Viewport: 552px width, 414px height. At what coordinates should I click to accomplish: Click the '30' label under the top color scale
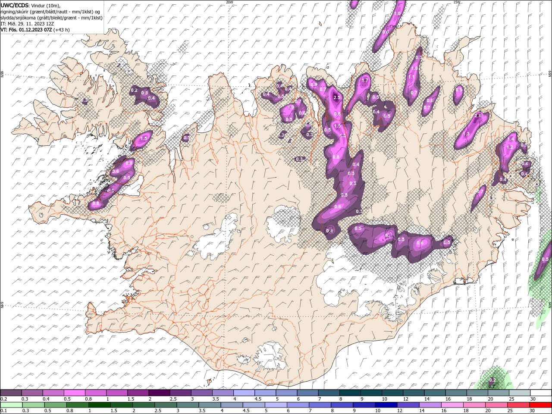(x=533, y=399)
